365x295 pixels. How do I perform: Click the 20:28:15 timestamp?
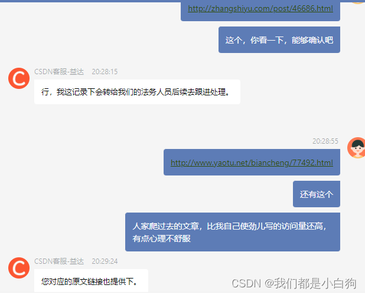tap(105, 72)
